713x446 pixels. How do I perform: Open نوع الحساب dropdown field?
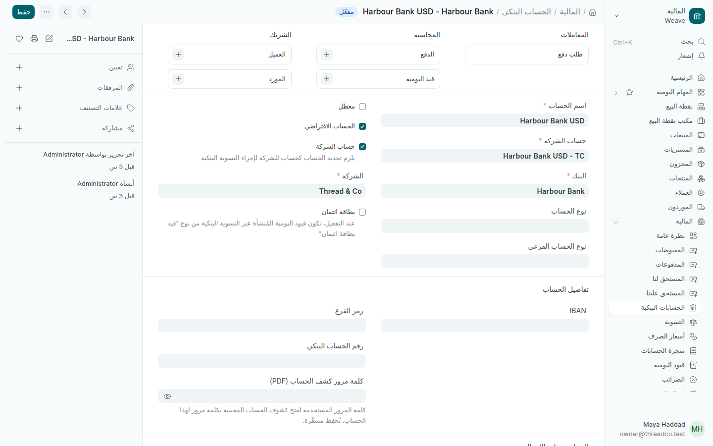coord(485,226)
